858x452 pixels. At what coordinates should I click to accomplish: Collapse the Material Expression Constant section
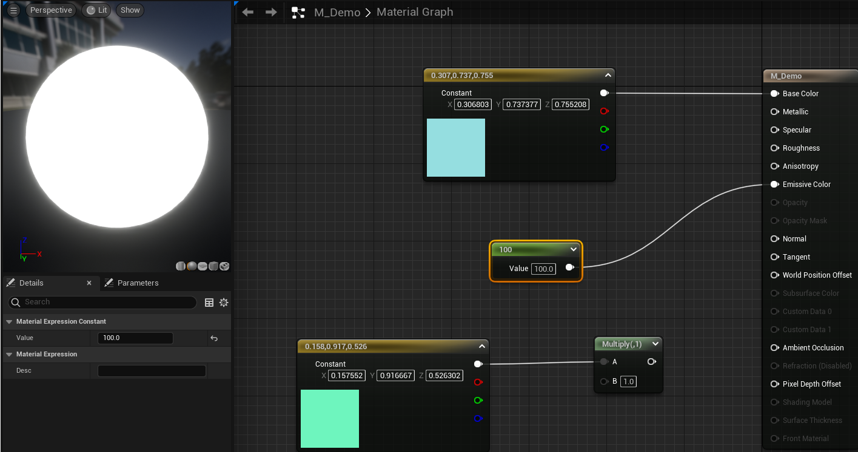click(x=9, y=322)
